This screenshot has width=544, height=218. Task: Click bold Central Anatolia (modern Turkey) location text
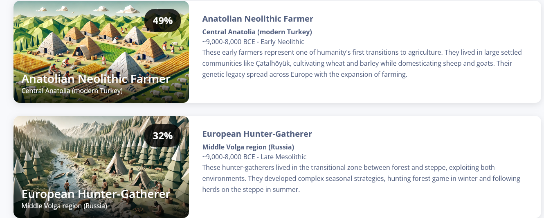coord(257,32)
